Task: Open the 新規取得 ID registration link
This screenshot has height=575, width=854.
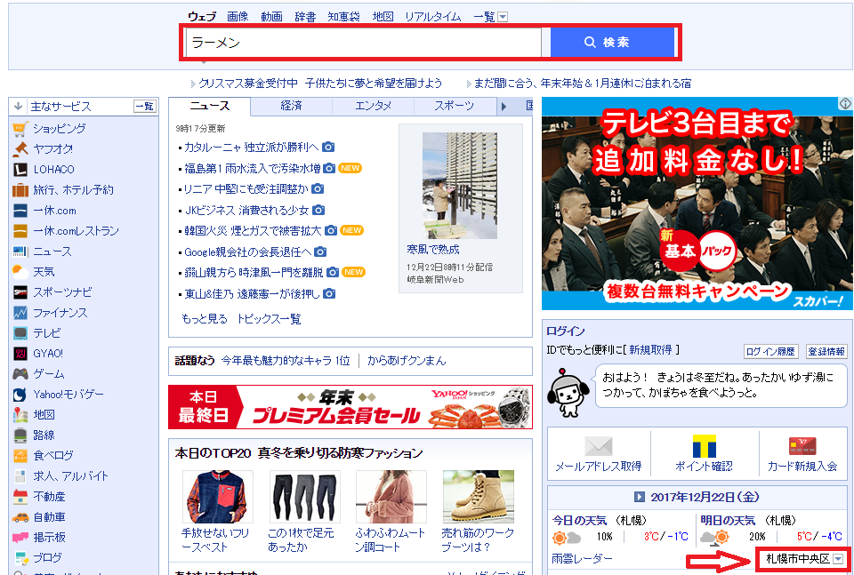Action: click(x=650, y=350)
